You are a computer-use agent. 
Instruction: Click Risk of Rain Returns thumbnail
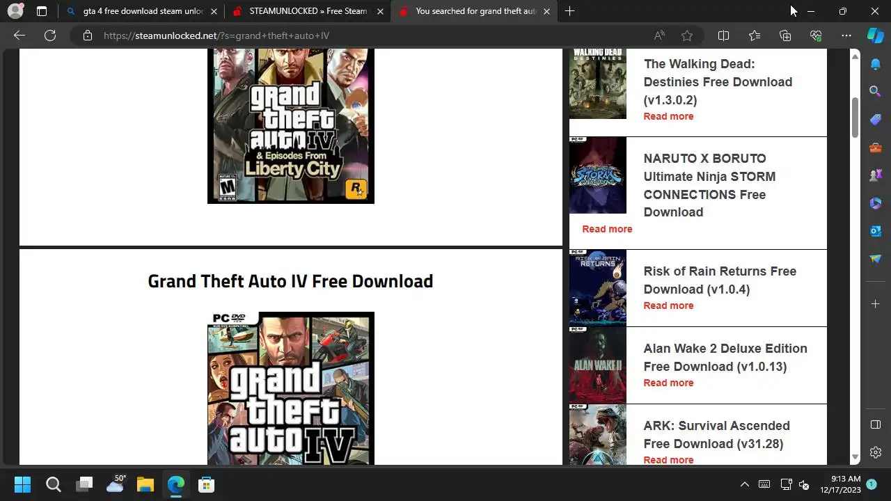point(598,287)
